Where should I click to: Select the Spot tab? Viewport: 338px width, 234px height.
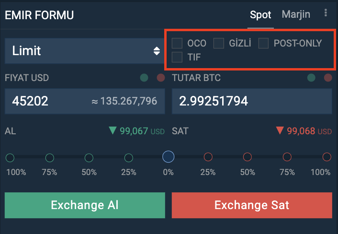pos(260,15)
